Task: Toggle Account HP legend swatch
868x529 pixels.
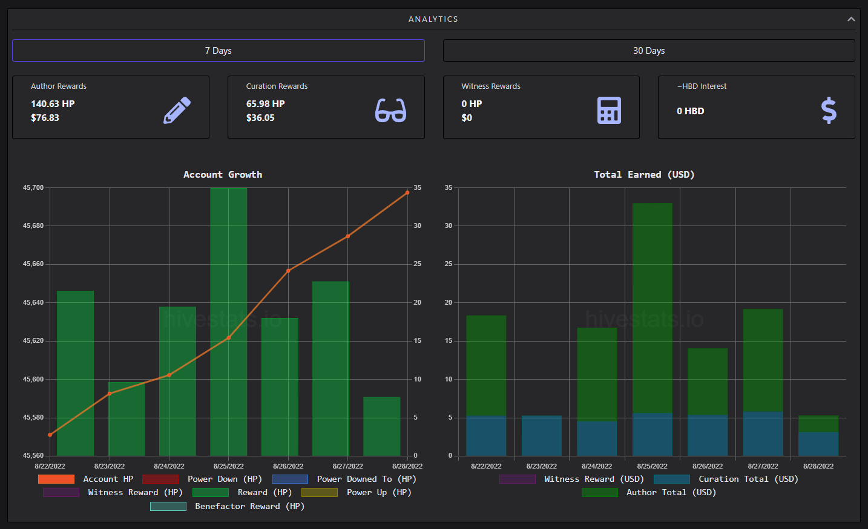Action: (56, 479)
